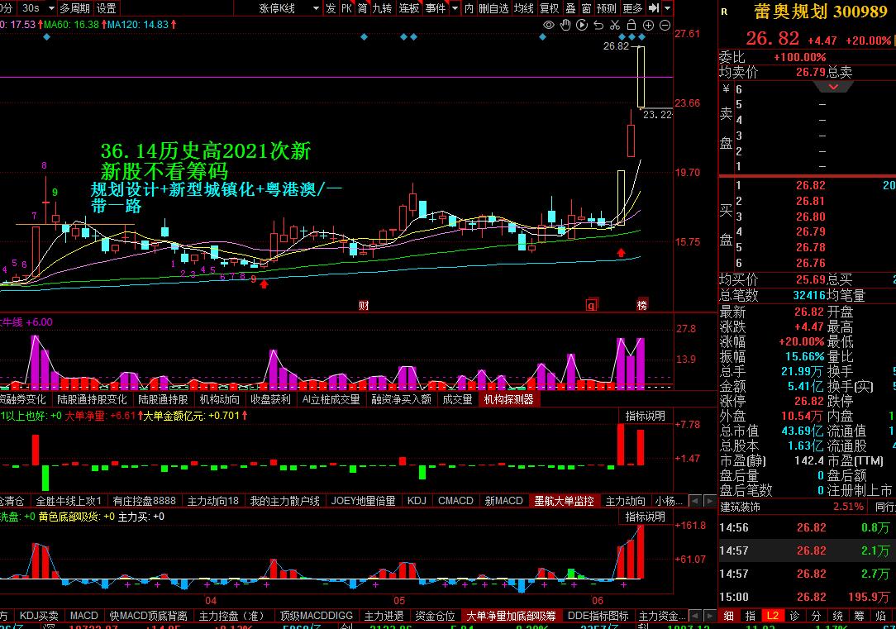896x629 pixels.
Task: Select the hand pan tool icon
Action: [x=565, y=25]
